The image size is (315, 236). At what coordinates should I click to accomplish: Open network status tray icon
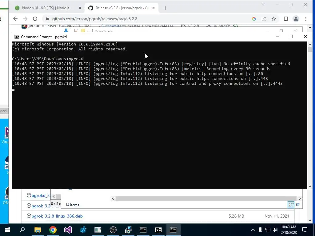click(x=268, y=230)
